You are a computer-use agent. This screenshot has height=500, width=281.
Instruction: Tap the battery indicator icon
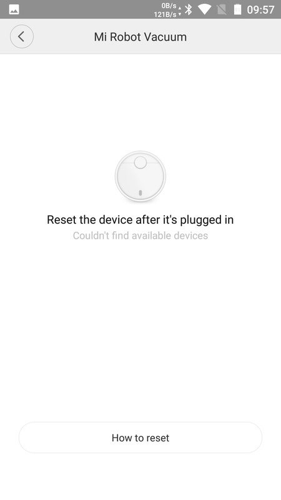click(237, 9)
